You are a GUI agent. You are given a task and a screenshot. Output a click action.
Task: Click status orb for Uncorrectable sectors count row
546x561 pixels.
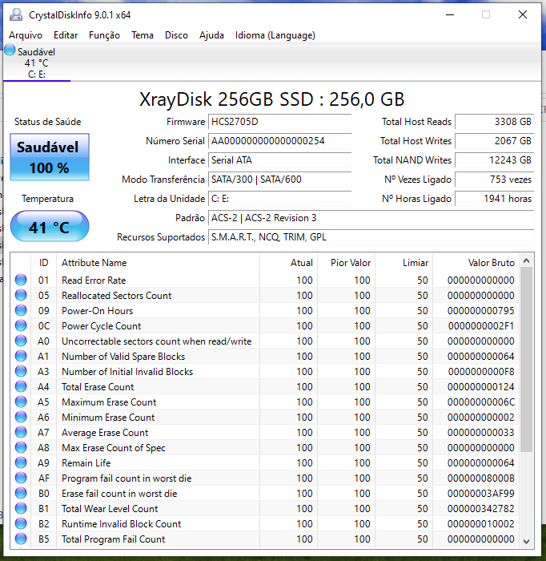point(21,341)
